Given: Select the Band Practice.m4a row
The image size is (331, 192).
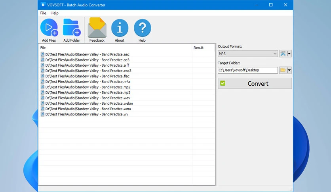Looking at the screenshot, I should coord(127,82).
